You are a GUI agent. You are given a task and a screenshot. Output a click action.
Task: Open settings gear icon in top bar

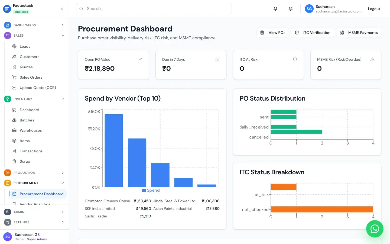(291, 9)
